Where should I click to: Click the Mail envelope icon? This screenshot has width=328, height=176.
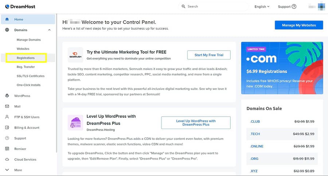pos(7,106)
